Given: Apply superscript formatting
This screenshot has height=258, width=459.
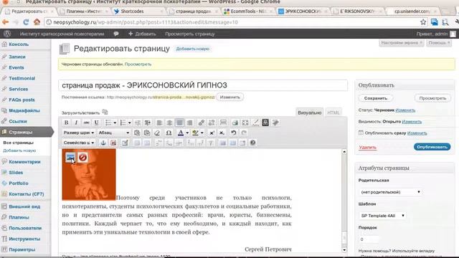Looking at the screenshot, I should pos(212,133).
